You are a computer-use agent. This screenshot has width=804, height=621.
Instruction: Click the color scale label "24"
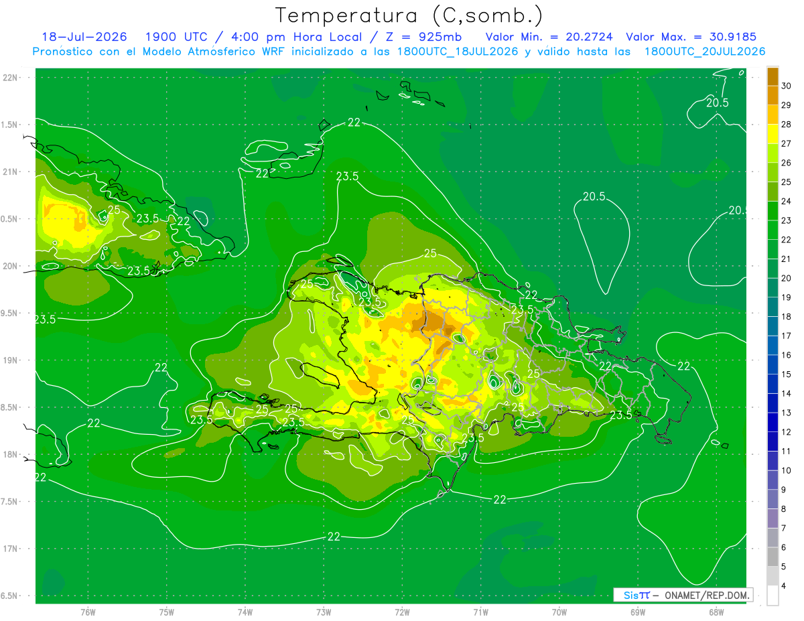(x=787, y=202)
